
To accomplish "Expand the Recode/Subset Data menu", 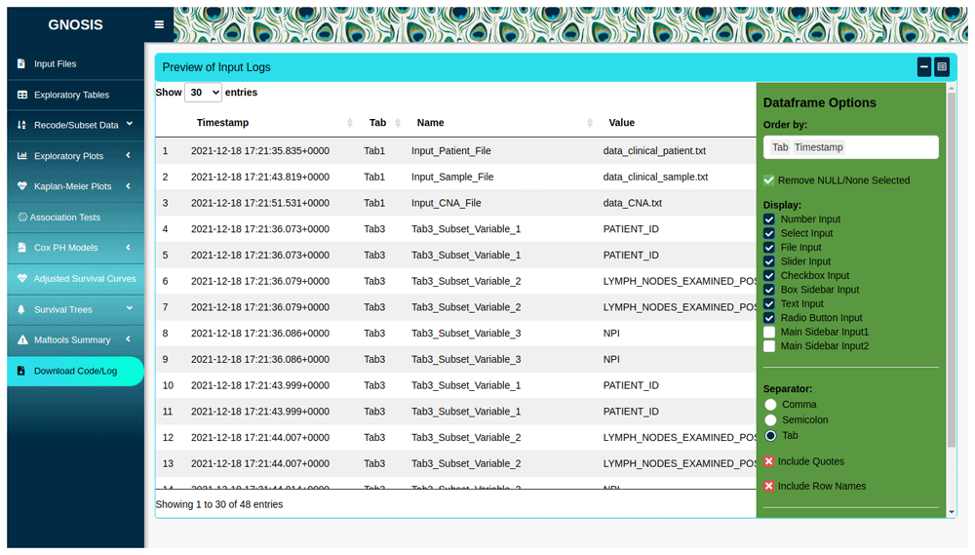I will 75,126.
